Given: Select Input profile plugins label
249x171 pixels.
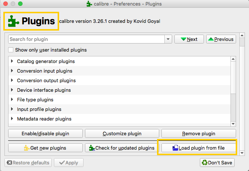Looking at the screenshot, I should [x=39, y=109].
